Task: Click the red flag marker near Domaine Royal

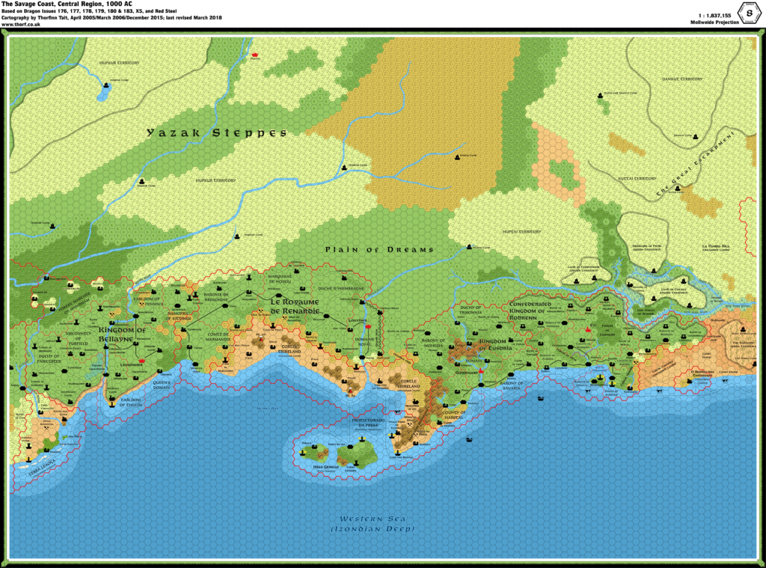Action: 368,326
